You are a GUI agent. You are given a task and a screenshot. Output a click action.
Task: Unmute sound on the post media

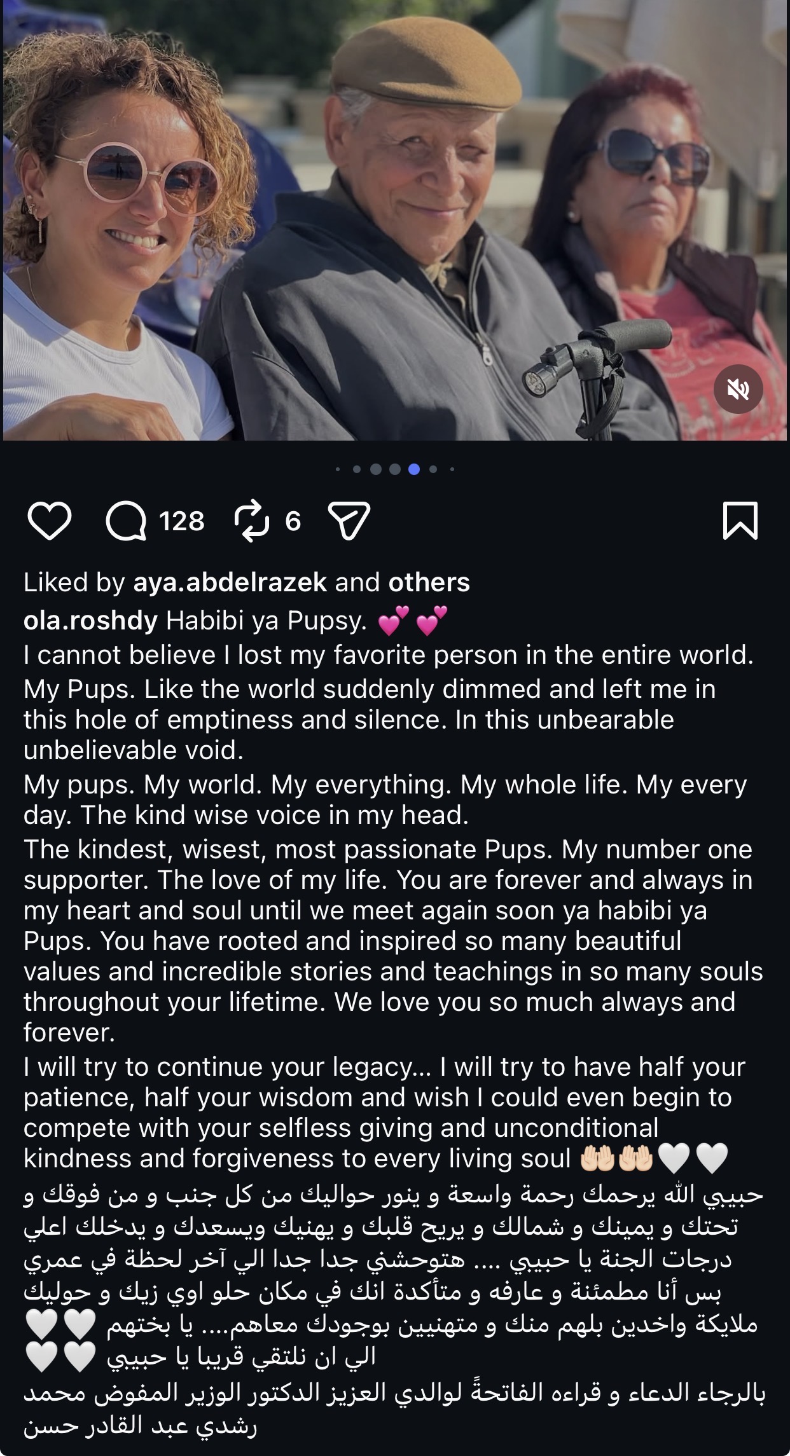[x=738, y=389]
